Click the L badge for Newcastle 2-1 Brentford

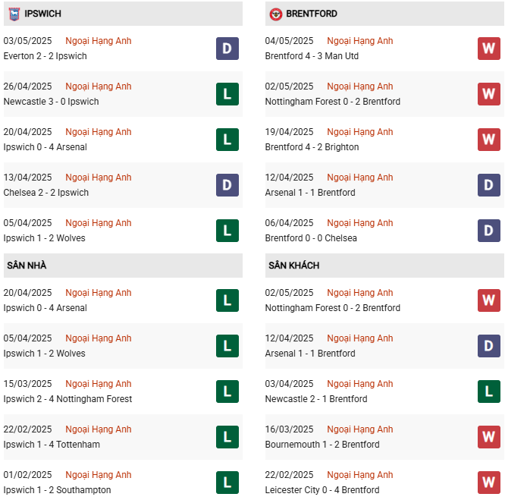point(489,392)
